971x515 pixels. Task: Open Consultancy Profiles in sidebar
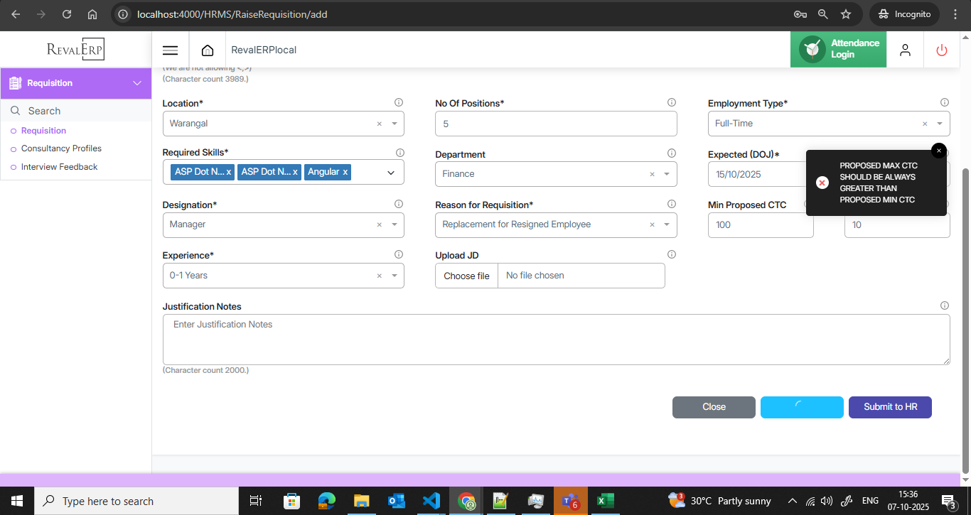pyautogui.click(x=61, y=148)
